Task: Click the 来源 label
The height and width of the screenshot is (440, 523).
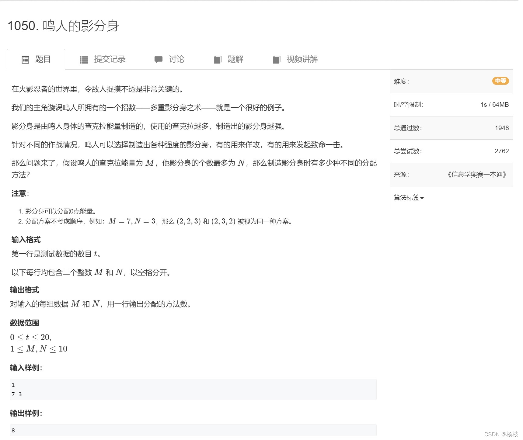Action: (401, 175)
